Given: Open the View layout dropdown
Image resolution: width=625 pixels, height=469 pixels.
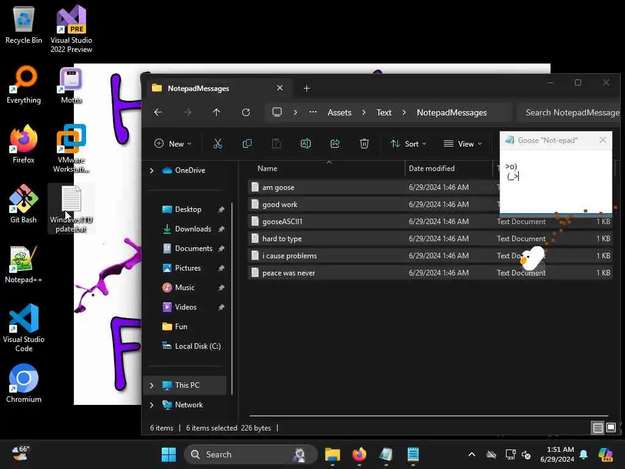Looking at the screenshot, I should 463,144.
